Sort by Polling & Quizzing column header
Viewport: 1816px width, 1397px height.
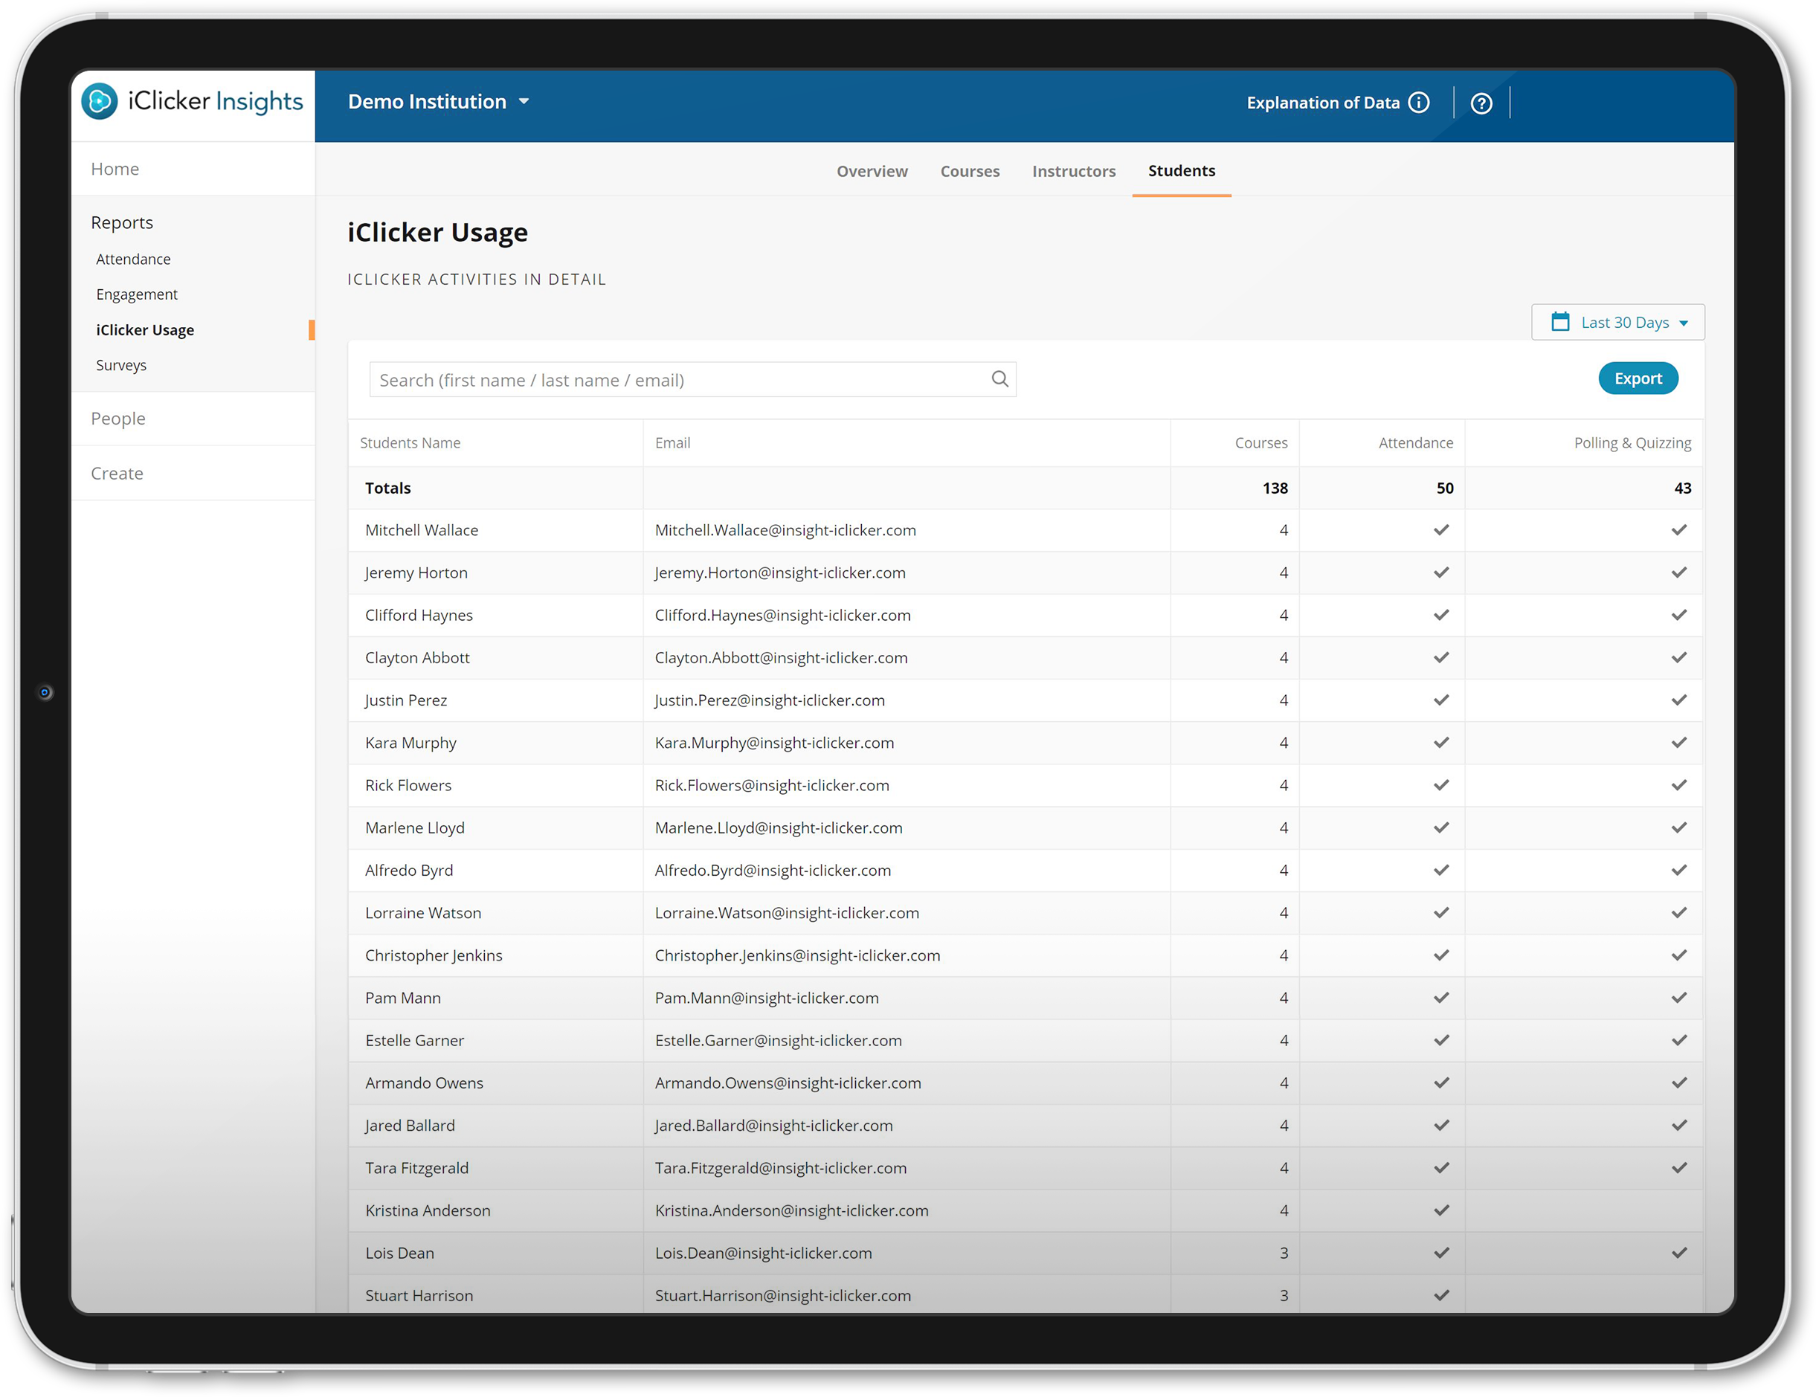(1632, 442)
